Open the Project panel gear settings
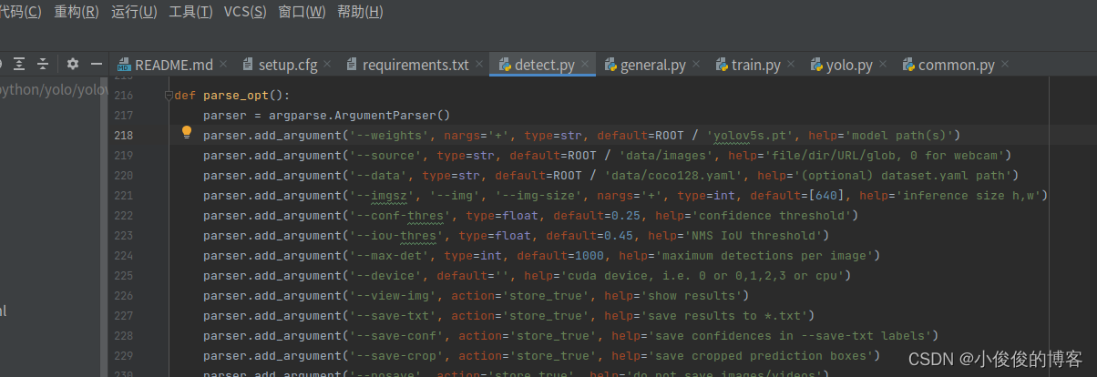The image size is (1097, 377). tap(73, 65)
